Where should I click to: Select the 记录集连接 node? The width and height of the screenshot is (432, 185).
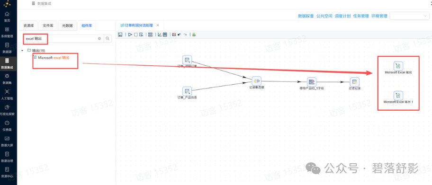257,81
